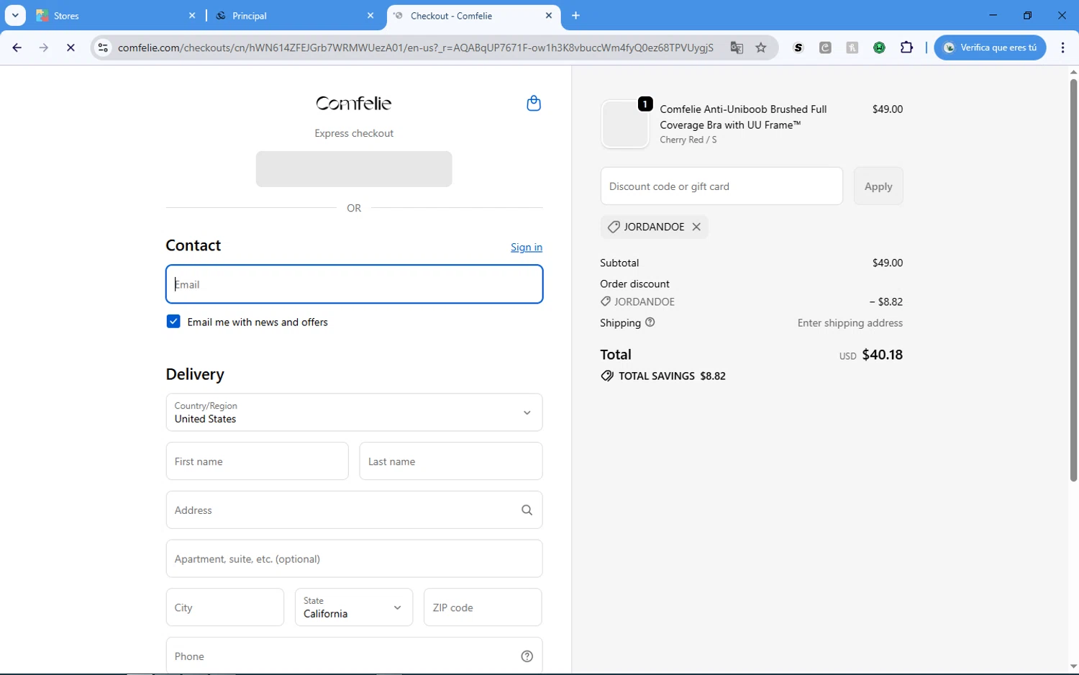This screenshot has height=675, width=1079.
Task: Click the browser address bar URL
Action: (x=416, y=47)
